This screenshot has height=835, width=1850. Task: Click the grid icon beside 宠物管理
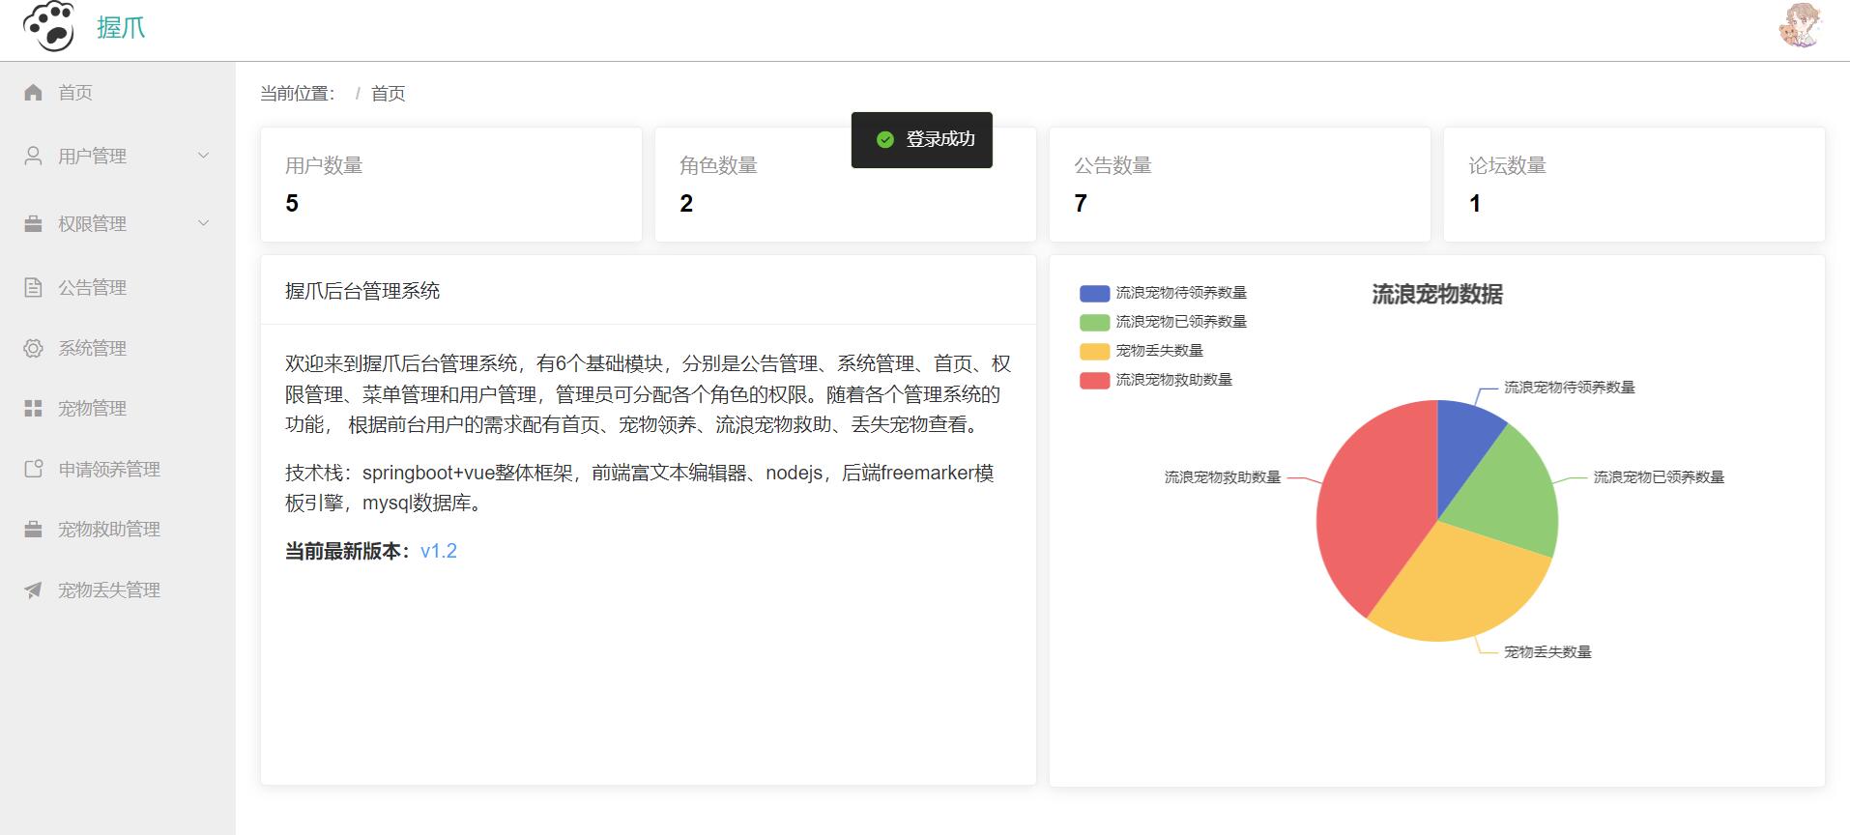coord(33,408)
